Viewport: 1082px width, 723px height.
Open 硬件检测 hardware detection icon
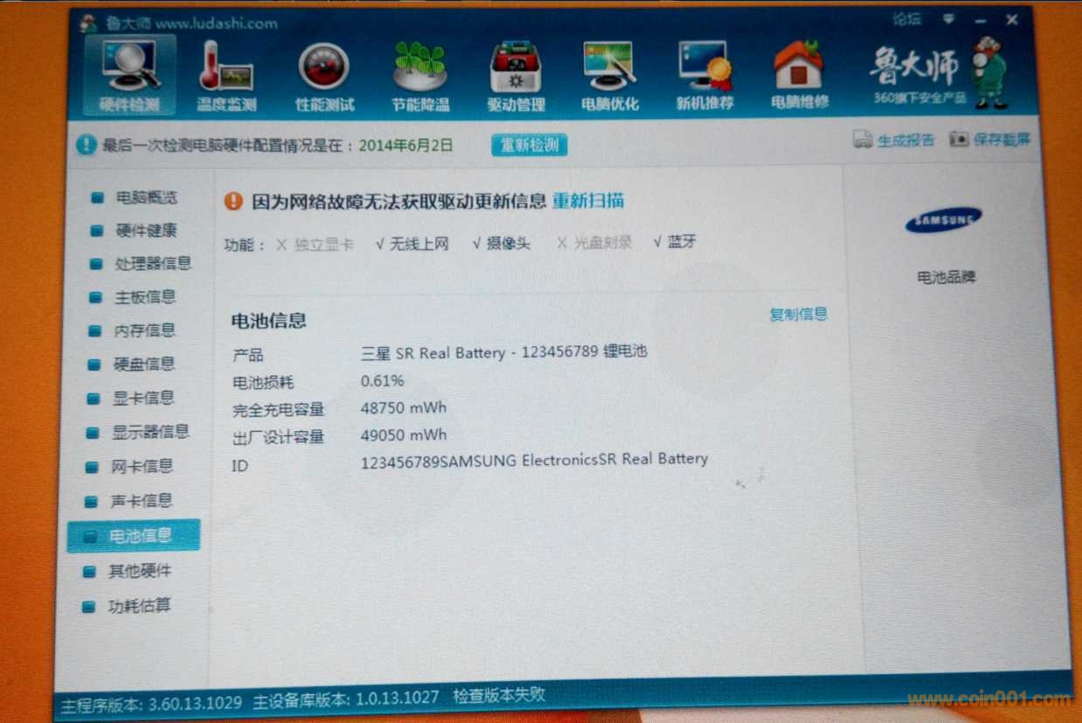(x=129, y=77)
